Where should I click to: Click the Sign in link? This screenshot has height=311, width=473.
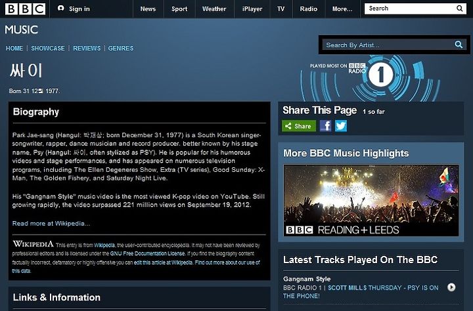[x=79, y=9]
